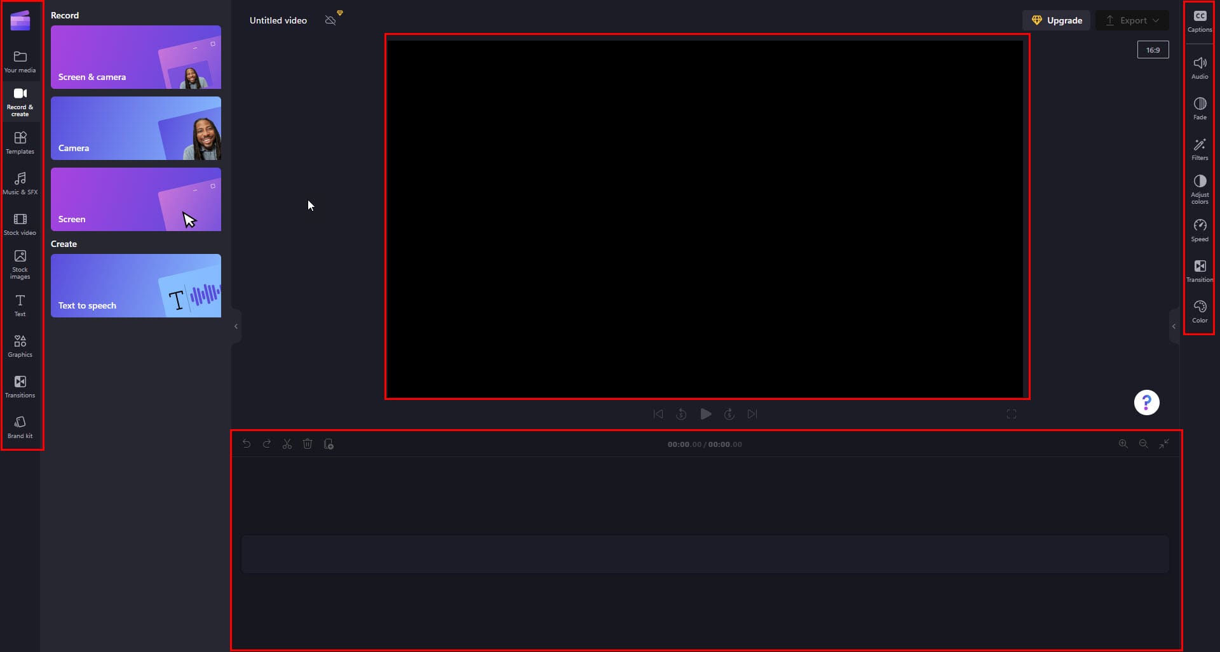This screenshot has height=652, width=1220.
Task: Click the empty timeline track
Action: tap(705, 554)
